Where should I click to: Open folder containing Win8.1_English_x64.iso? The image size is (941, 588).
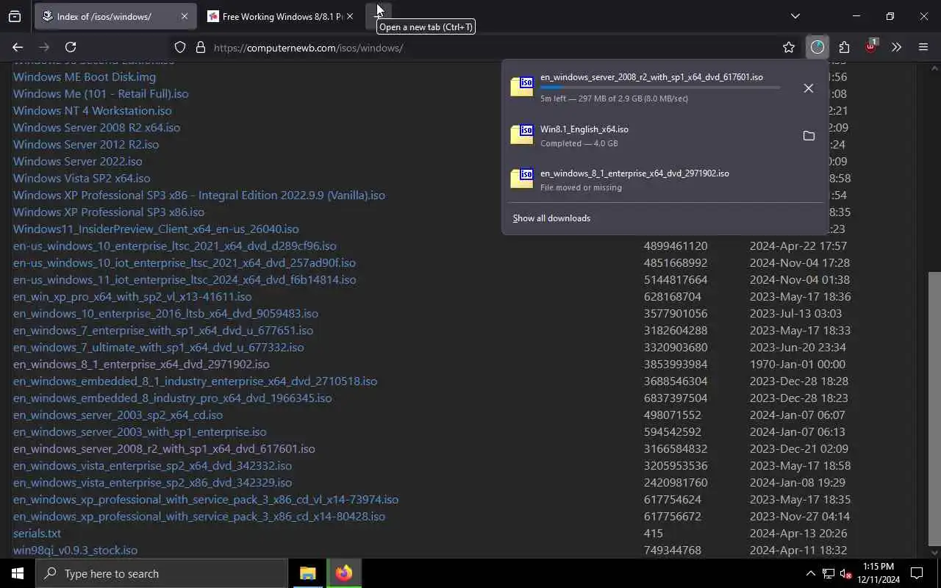[x=809, y=136]
